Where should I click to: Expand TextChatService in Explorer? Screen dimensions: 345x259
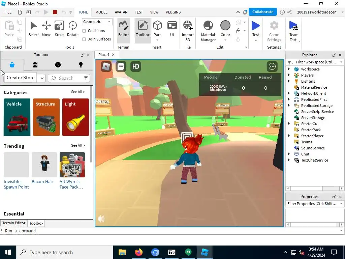pos(289,160)
